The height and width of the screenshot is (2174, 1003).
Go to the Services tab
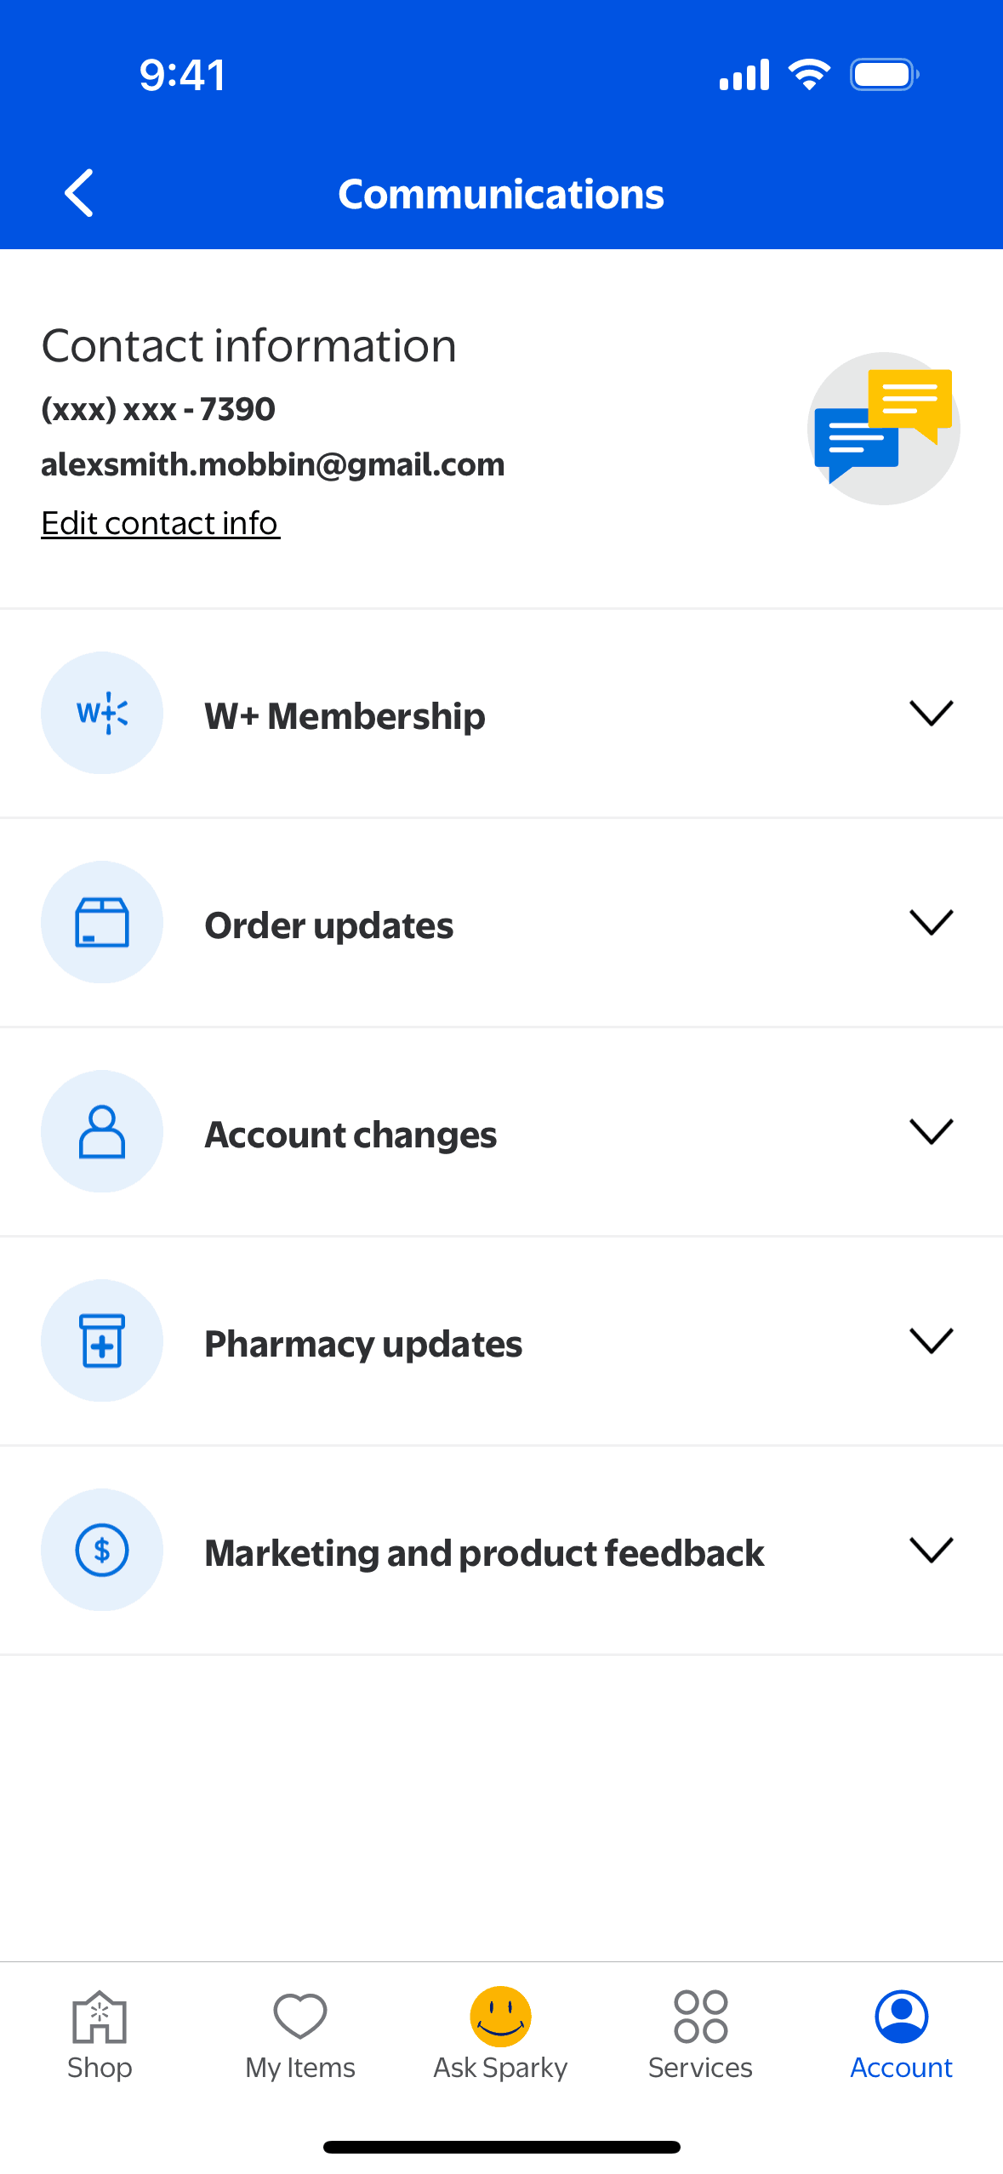click(x=700, y=2033)
